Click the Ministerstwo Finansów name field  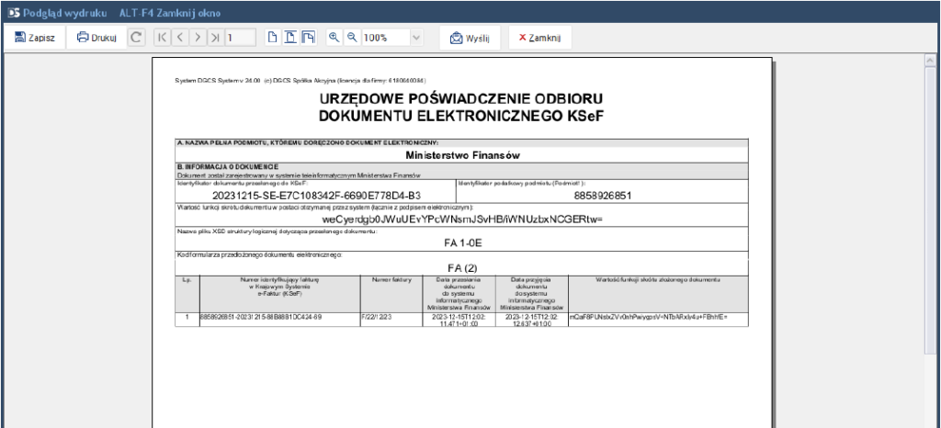coord(462,155)
